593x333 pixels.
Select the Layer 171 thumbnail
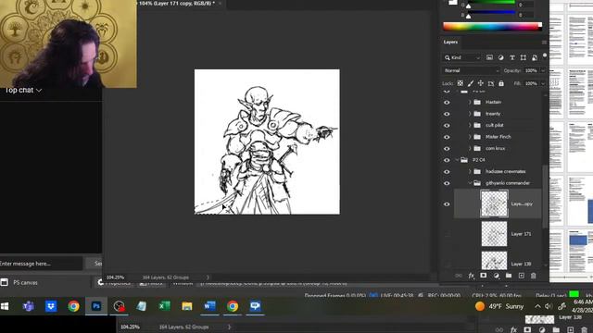point(494,234)
